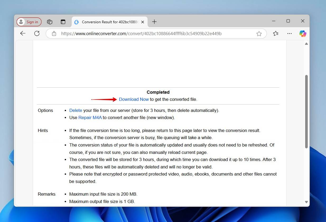Click Download Now to get the converted file
Viewport: 326px width, 222px height.
pyautogui.click(x=134, y=99)
